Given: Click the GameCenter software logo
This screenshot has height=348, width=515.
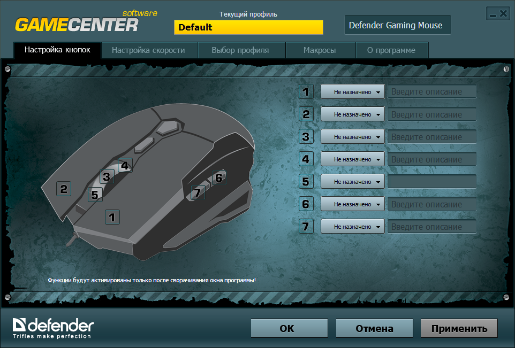Looking at the screenshot, I should click(x=86, y=21).
